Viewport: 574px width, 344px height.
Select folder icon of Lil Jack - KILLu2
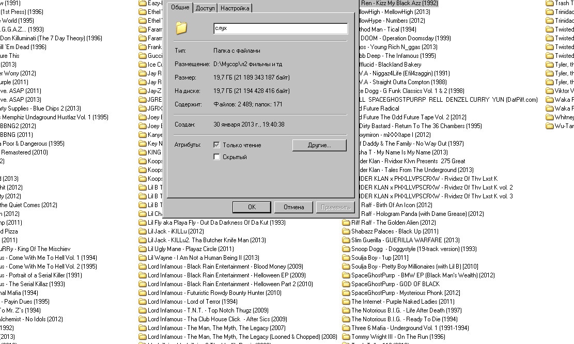pos(143,240)
